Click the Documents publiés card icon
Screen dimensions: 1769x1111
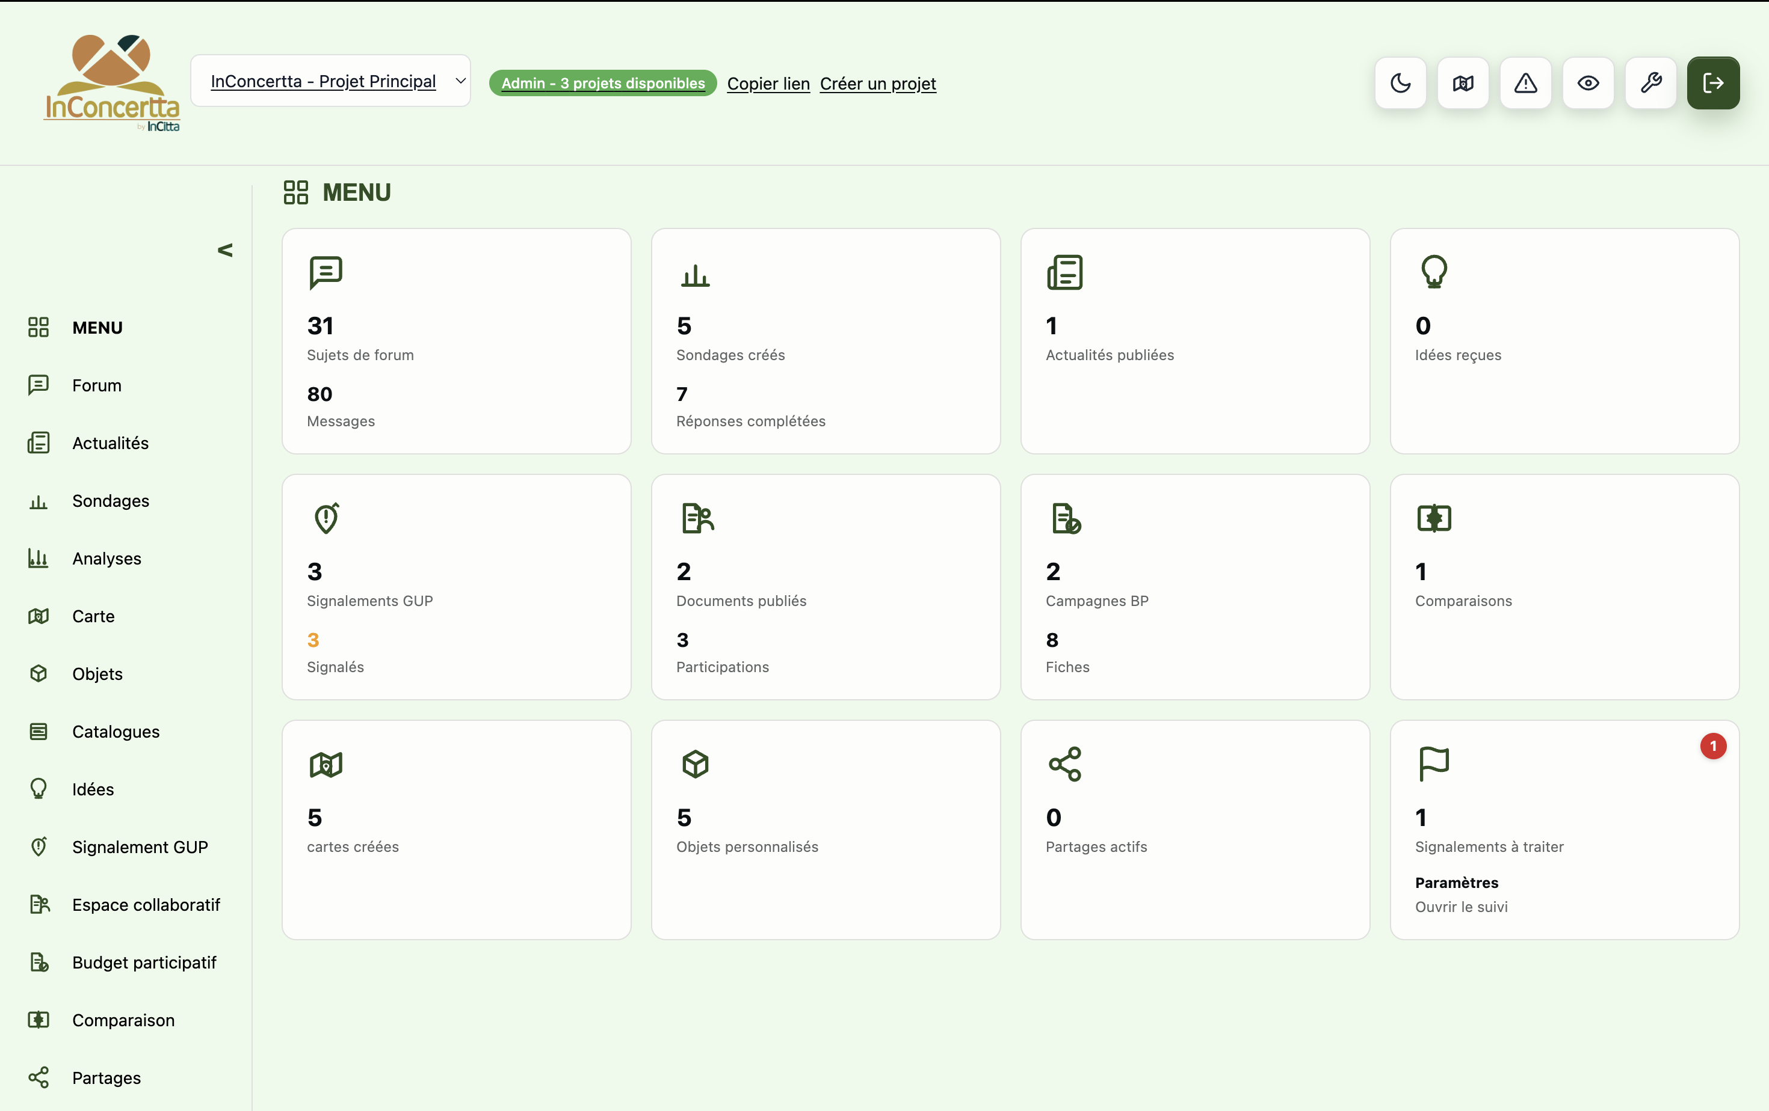tap(697, 518)
